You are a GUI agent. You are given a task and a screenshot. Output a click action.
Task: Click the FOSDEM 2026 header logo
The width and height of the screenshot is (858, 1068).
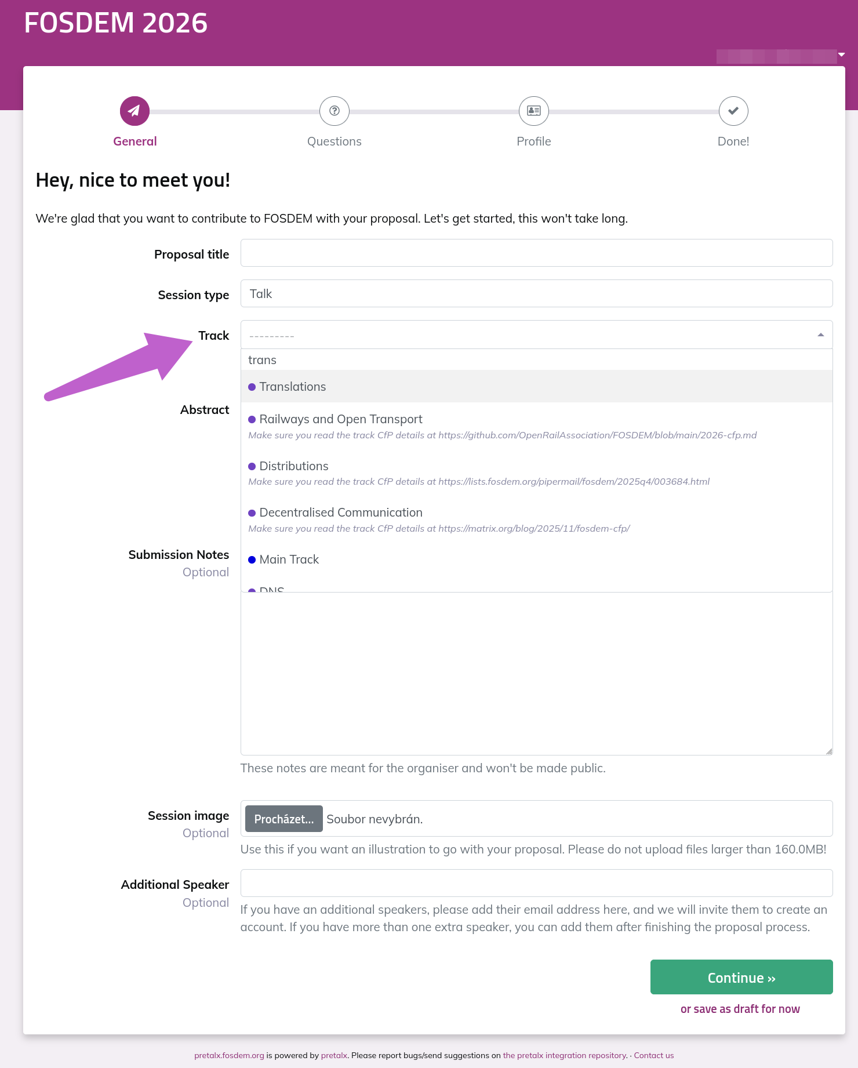[115, 23]
